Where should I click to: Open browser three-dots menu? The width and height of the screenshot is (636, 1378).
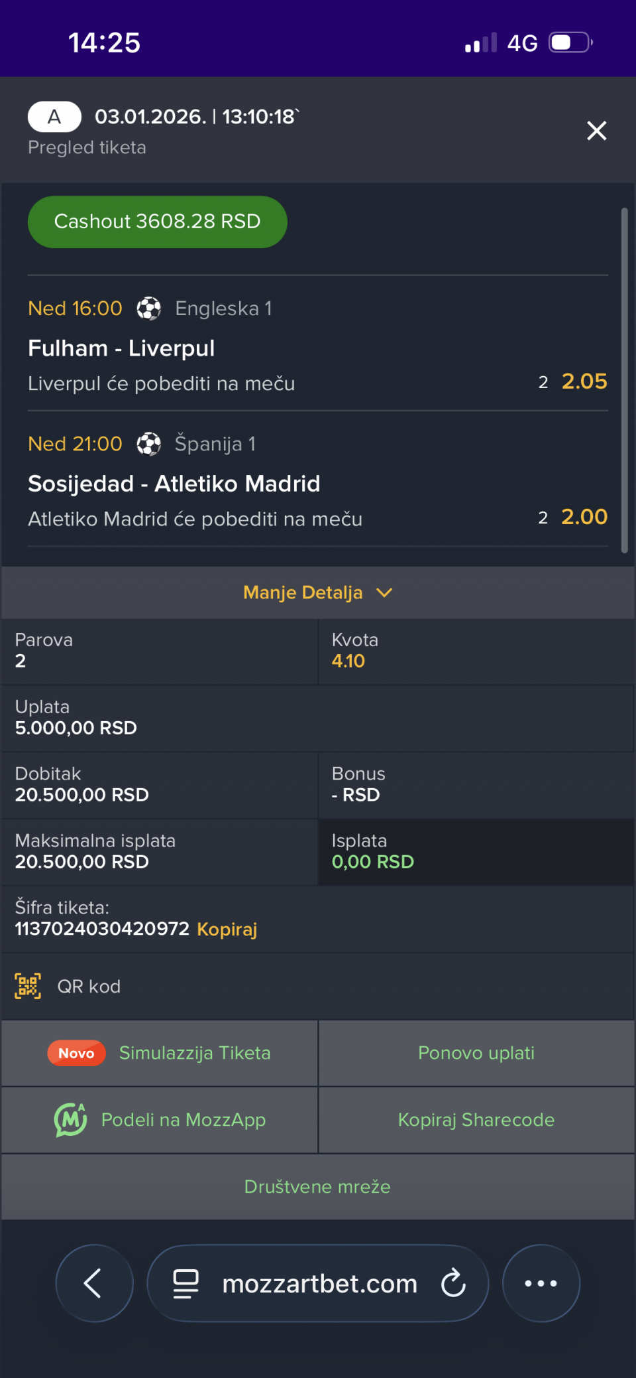[x=541, y=1283]
